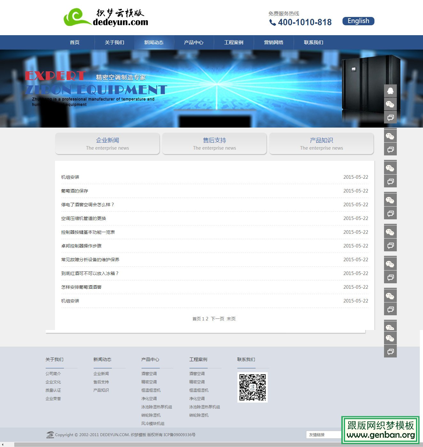Image resolution: width=423 pixels, height=447 pixels.
Task: Click the bottom-most WeChat icon on right edge
Action: click(x=390, y=338)
